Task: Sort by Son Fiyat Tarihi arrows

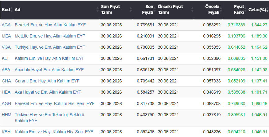Action: click(x=130, y=10)
